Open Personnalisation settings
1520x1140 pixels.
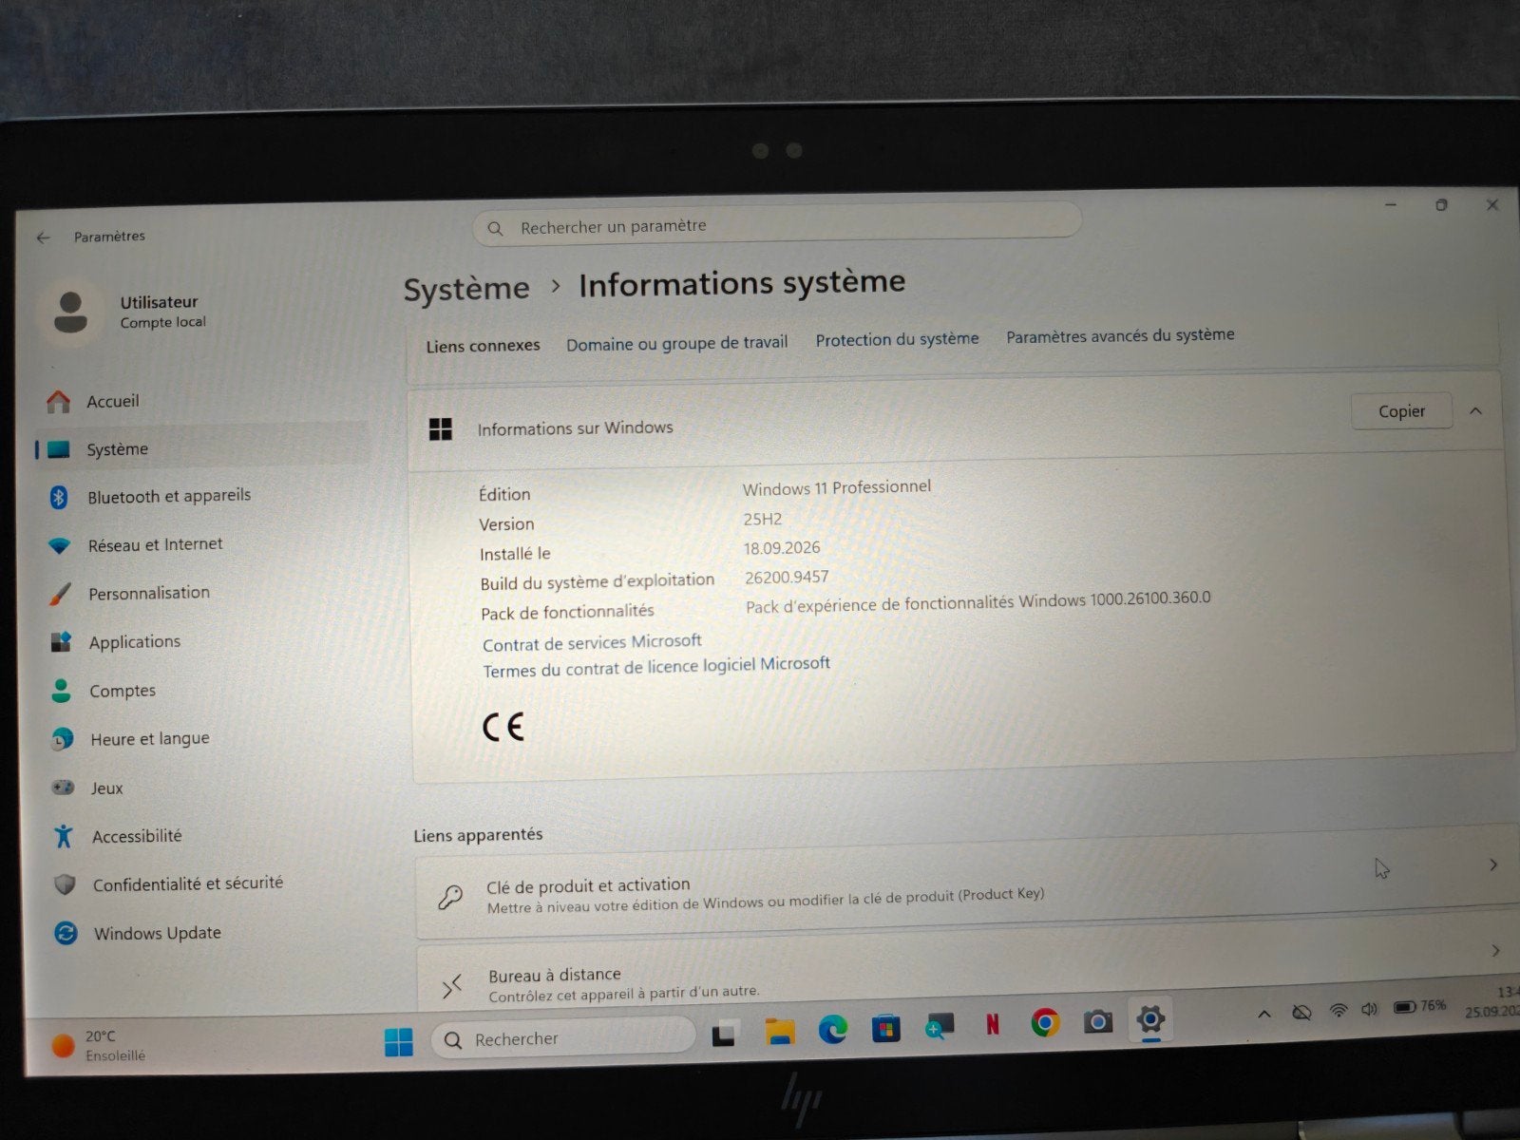tap(148, 593)
